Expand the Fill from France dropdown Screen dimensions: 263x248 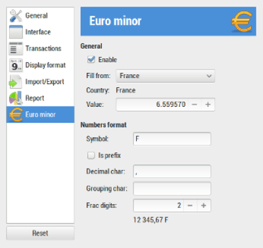point(165,75)
